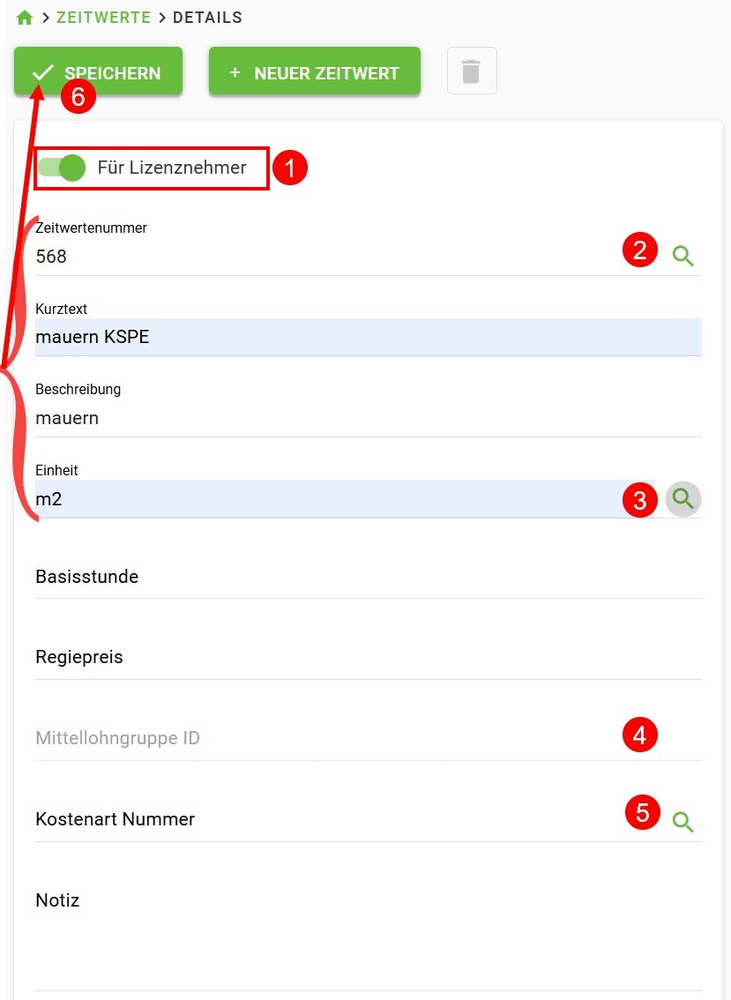Click the Einheit field showing m2
731x1000 pixels.
[x=265, y=499]
